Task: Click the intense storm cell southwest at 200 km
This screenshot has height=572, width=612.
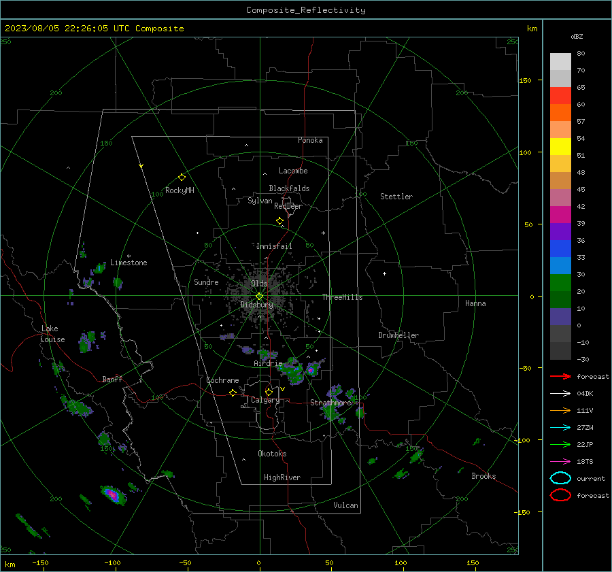Action: [113, 494]
